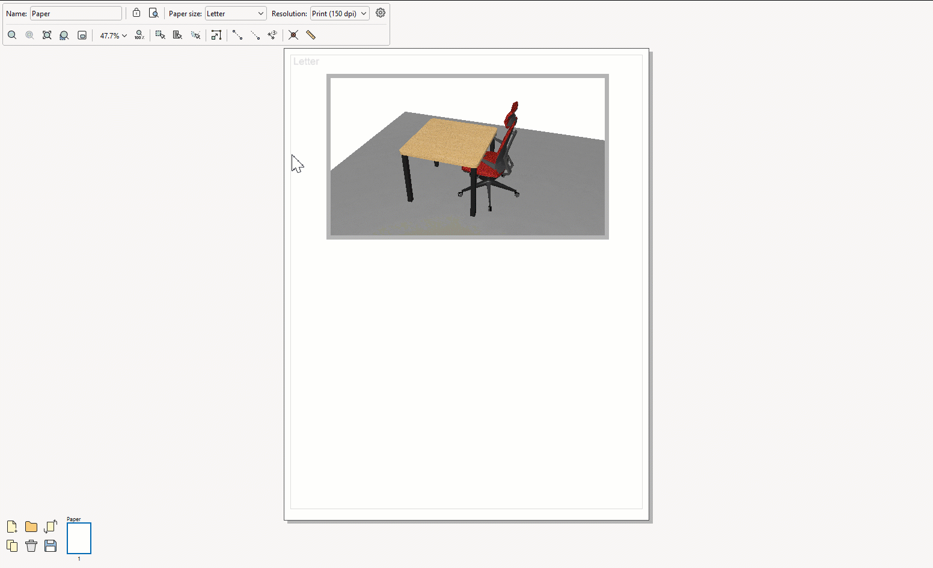Image resolution: width=933 pixels, height=568 pixels.
Task: Open the Paper size dropdown
Action: [235, 13]
